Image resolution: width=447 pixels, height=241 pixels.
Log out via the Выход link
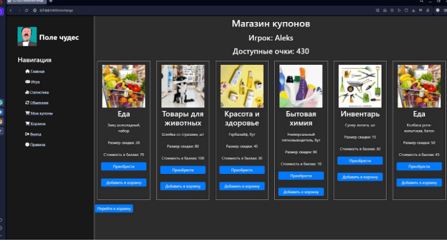point(35,134)
